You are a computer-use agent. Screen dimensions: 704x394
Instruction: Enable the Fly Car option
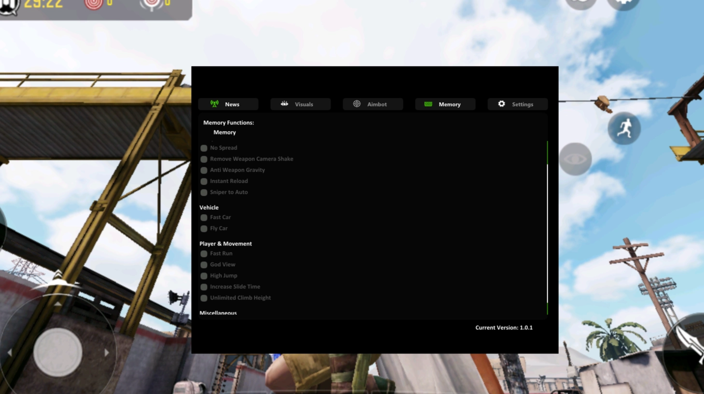tap(204, 229)
